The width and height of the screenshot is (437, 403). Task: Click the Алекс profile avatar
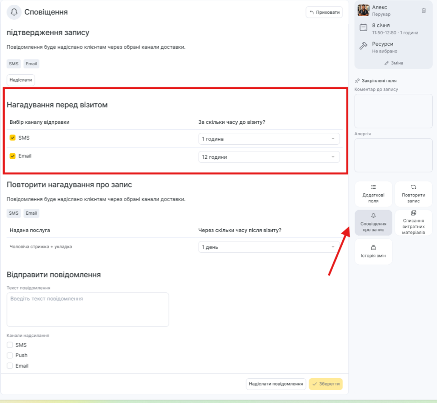click(x=363, y=10)
